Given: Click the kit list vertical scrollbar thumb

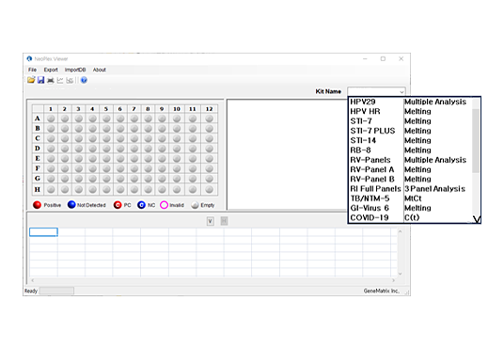Looking at the screenshot, I should (x=476, y=140).
